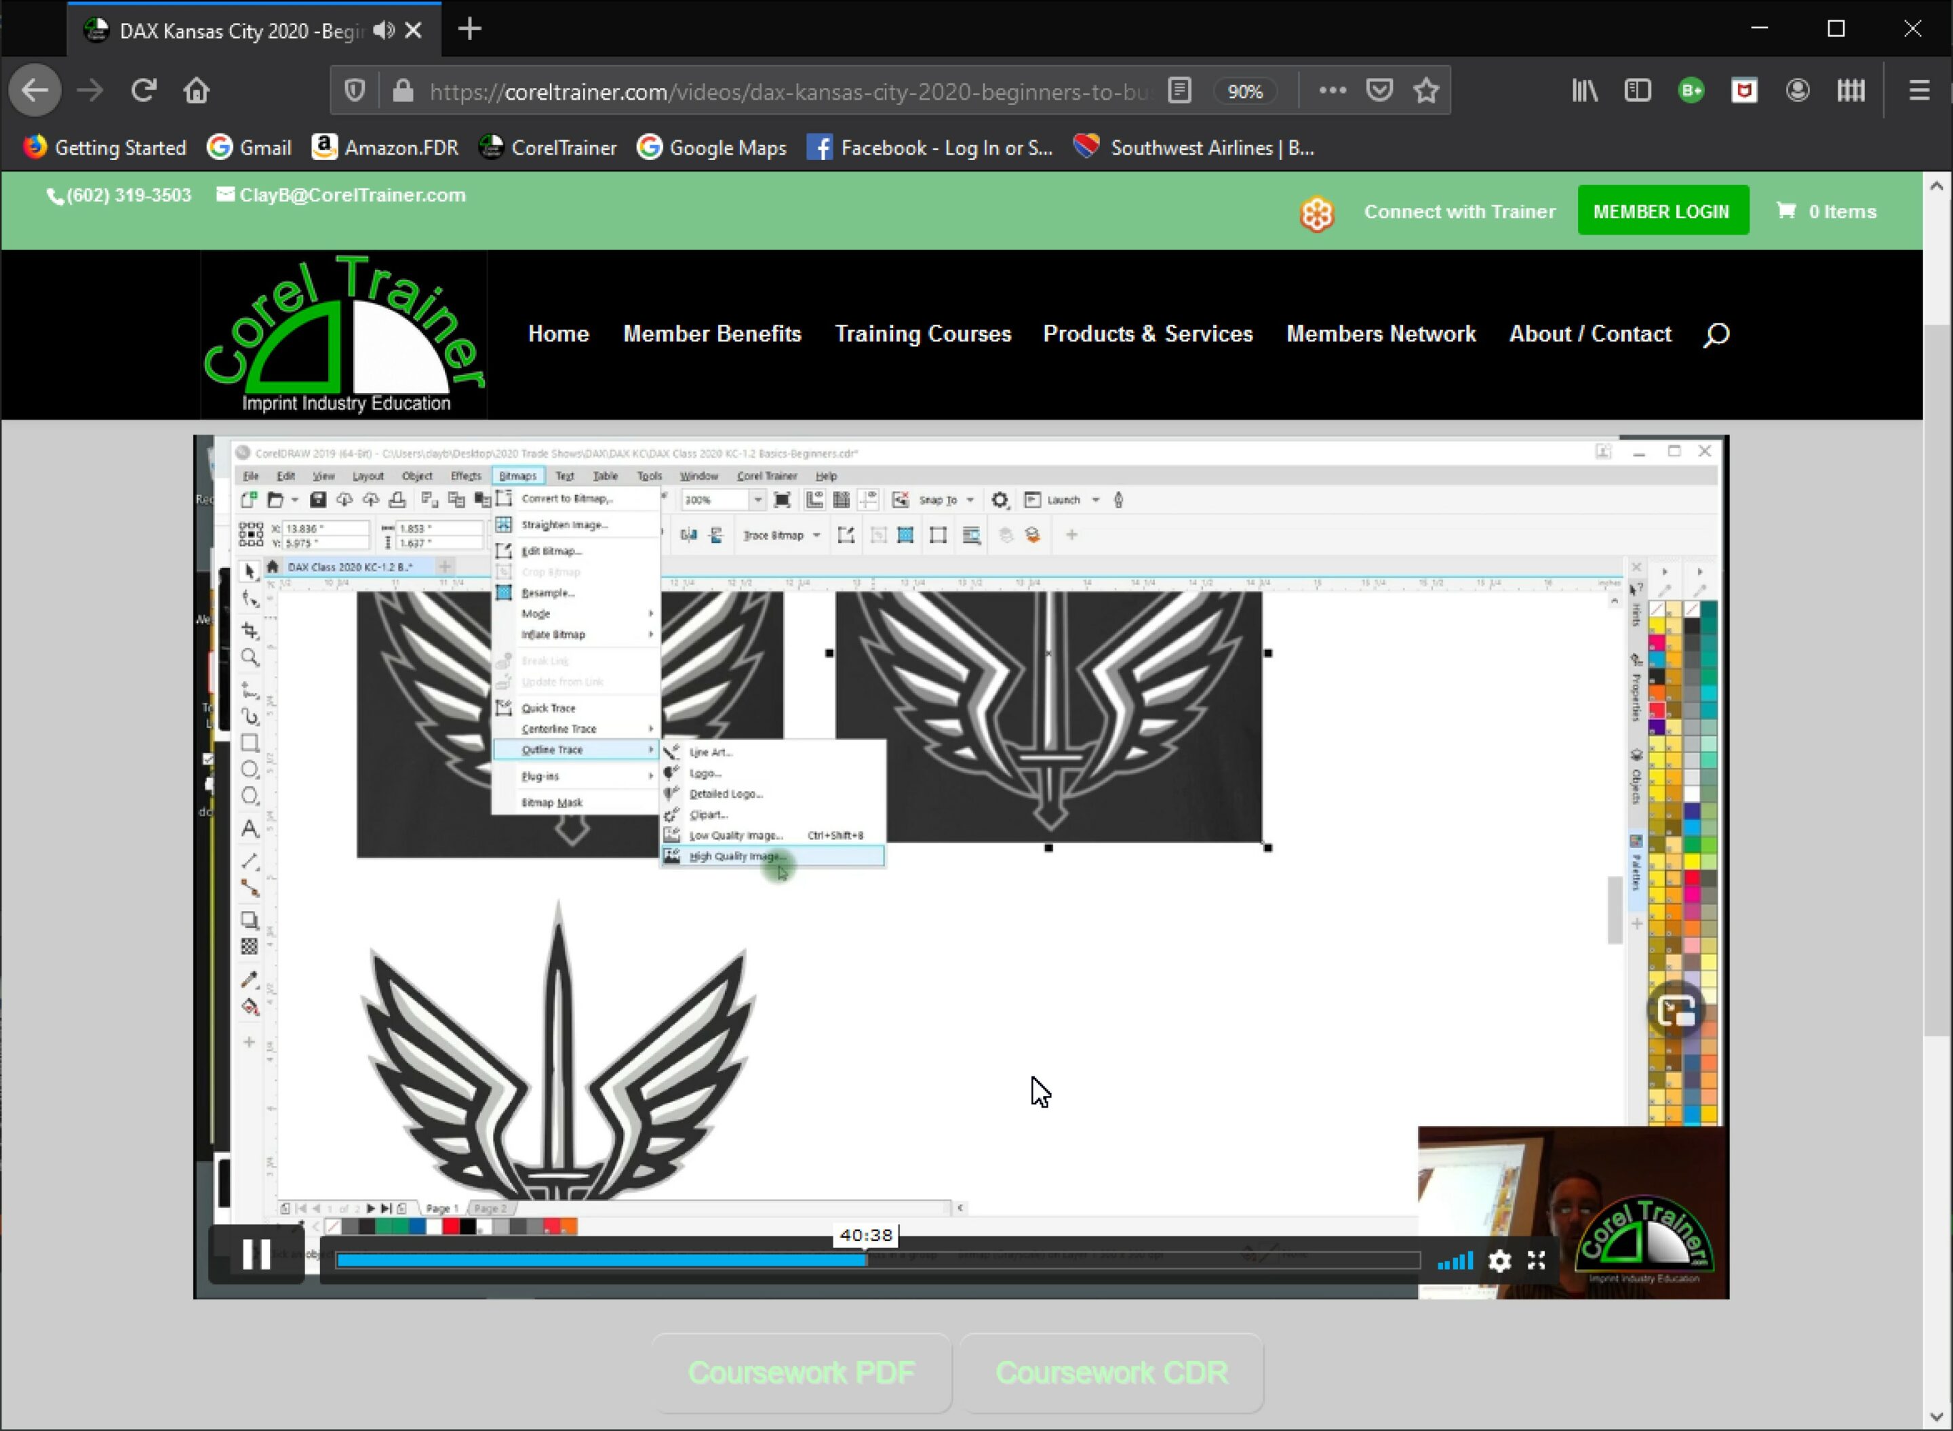This screenshot has width=1953, height=1431.
Task: Open the Google Maps bookmark
Action: click(711, 147)
